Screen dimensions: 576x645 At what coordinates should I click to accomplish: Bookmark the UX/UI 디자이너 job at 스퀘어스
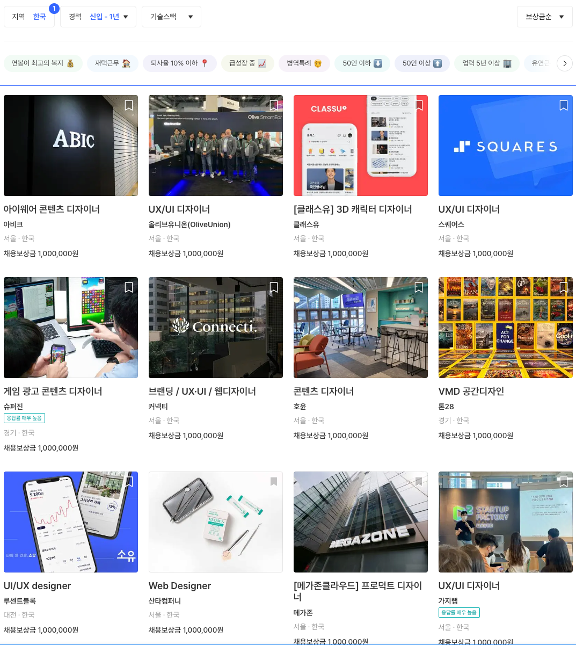pyautogui.click(x=564, y=105)
